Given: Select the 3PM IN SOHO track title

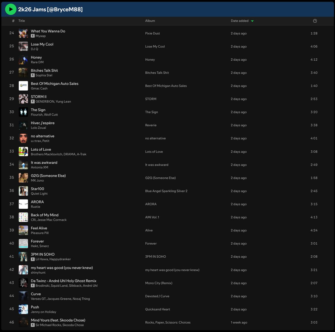Looking at the screenshot, I should (42, 254).
